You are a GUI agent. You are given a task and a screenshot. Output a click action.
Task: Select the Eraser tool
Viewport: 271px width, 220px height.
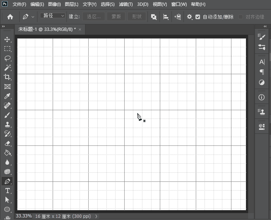[x=7, y=143]
